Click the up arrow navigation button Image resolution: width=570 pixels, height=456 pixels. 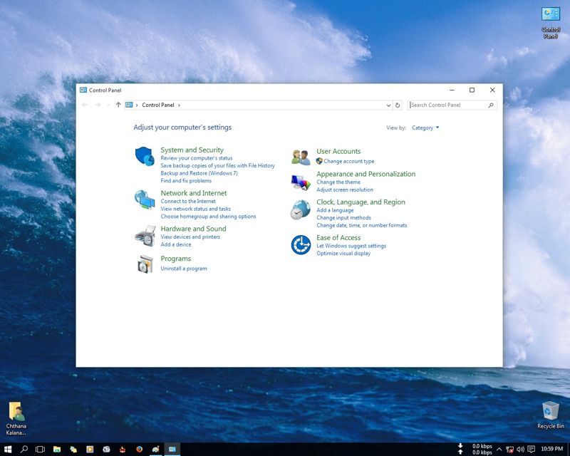pos(118,105)
